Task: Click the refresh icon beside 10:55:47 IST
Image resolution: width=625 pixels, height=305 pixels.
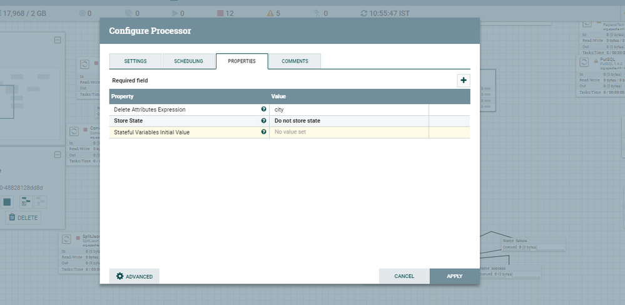Action: (x=363, y=13)
